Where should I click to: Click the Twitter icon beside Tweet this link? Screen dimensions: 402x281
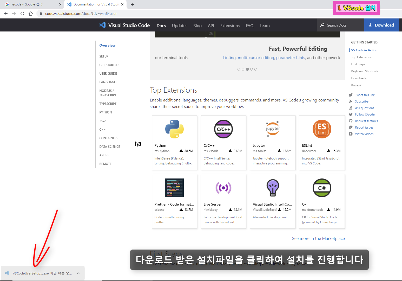tap(351, 95)
